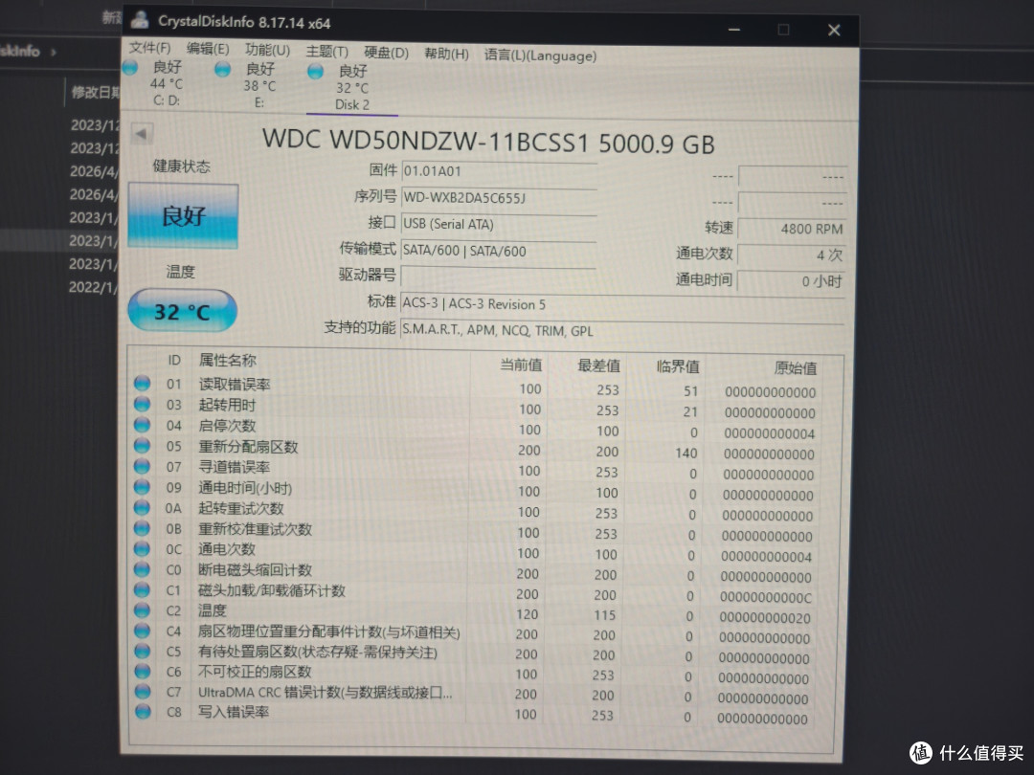Click the 最差值 column header

coord(598,365)
